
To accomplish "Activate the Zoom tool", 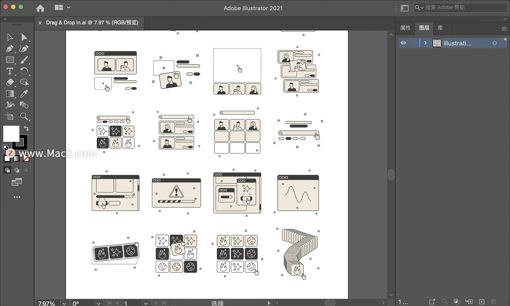I will click(x=24, y=116).
